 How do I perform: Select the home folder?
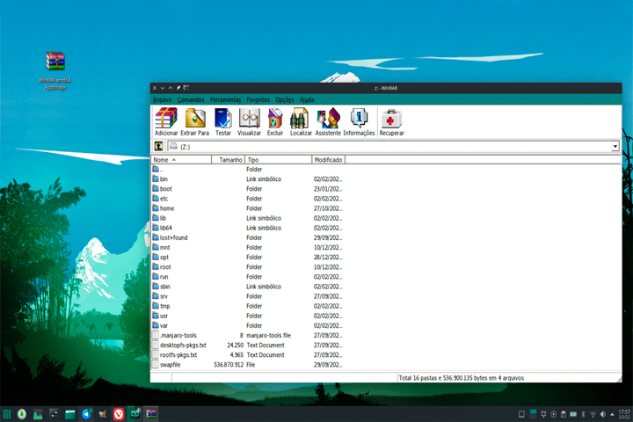point(247,208)
